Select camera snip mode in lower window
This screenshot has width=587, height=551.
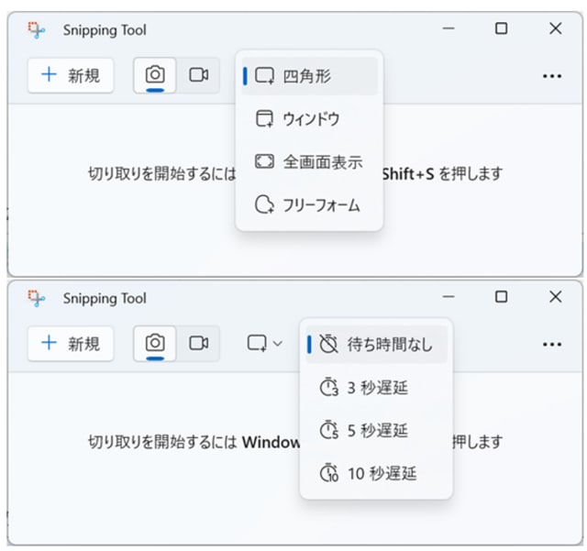click(155, 343)
